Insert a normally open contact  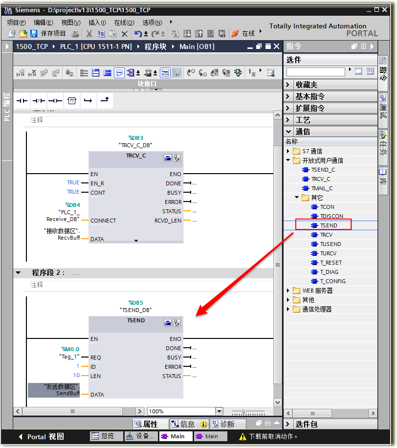[x=22, y=101]
